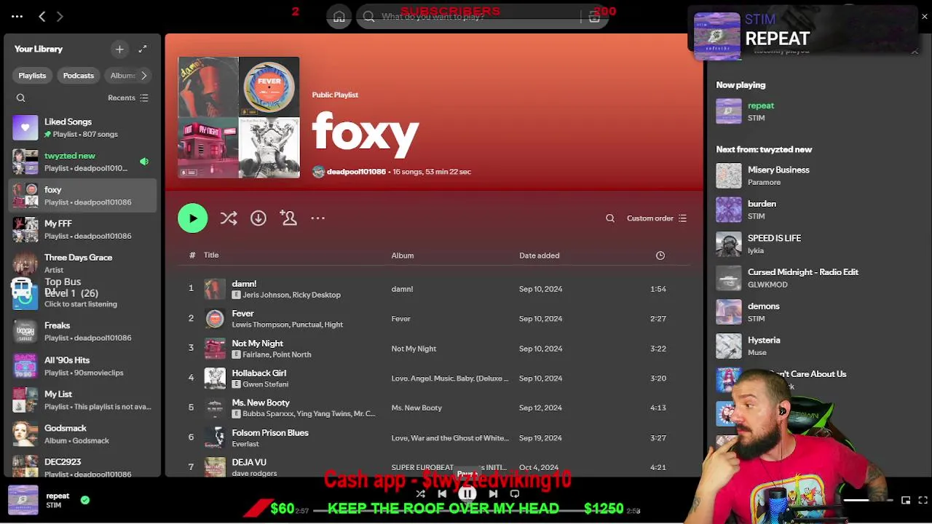Image resolution: width=932 pixels, height=524 pixels.
Task: Toggle shuffle in the bottom player controls
Action: tap(420, 494)
